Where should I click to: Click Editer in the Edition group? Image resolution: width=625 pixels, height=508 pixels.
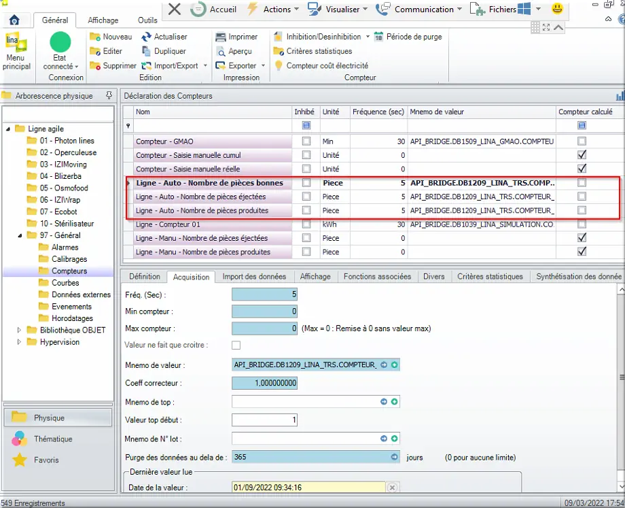pos(106,51)
